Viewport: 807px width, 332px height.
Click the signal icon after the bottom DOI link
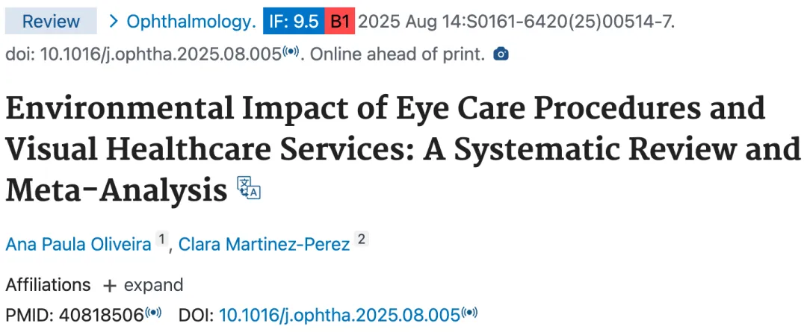pyautogui.click(x=469, y=312)
